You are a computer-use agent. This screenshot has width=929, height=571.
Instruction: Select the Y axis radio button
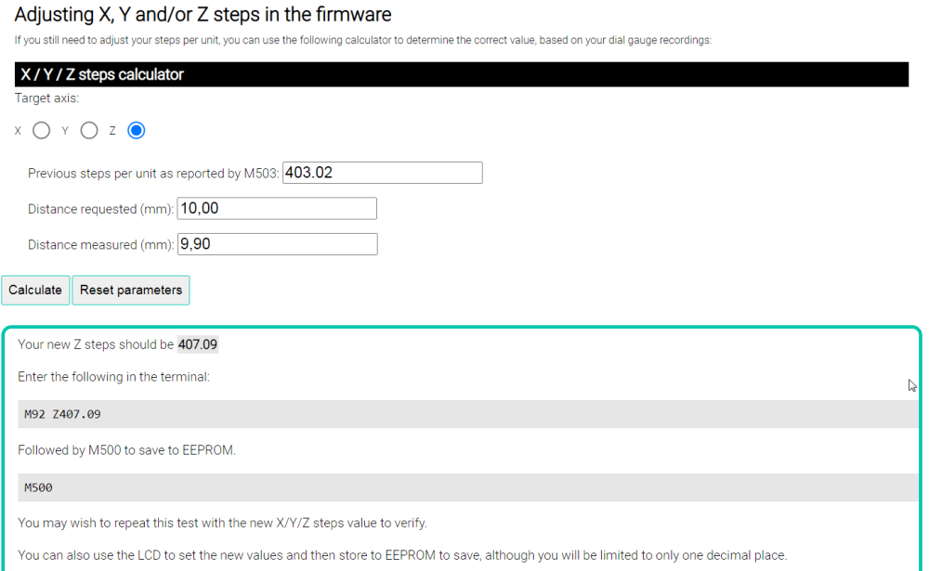(89, 131)
